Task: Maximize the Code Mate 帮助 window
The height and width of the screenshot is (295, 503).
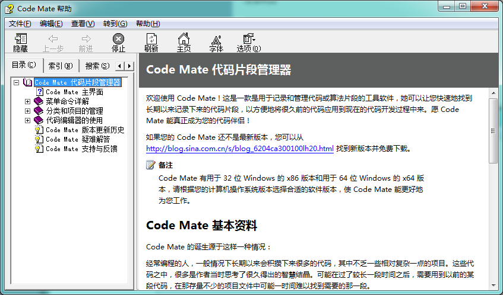Action: [463, 6]
